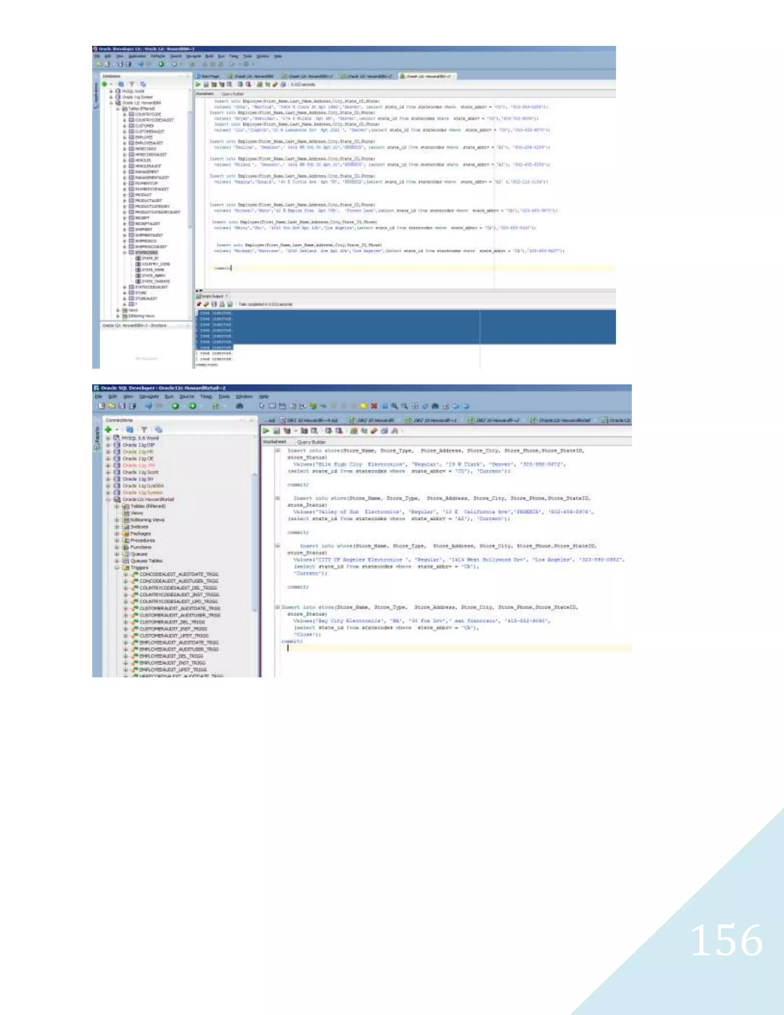Open Help menu in lower SQL Developer window

pyautogui.click(x=264, y=396)
